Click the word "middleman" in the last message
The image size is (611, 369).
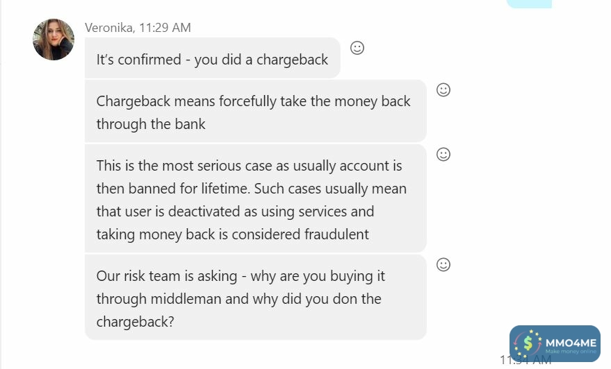(x=188, y=299)
